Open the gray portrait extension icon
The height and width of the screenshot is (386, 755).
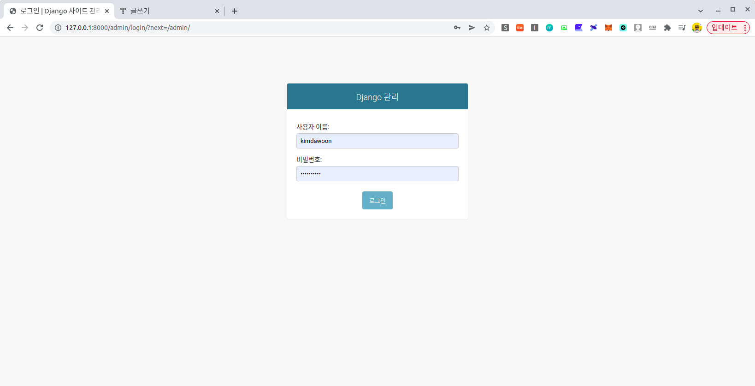tap(638, 28)
